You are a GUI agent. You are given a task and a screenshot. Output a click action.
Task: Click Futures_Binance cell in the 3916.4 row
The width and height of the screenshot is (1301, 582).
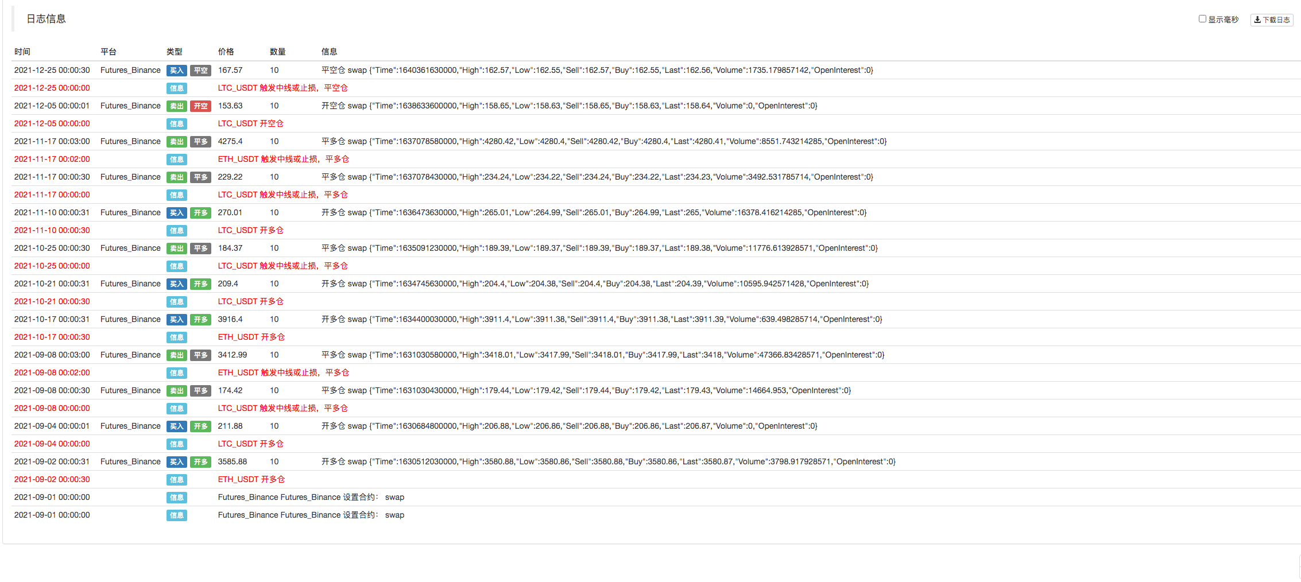pos(130,319)
